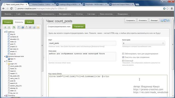175x98 pixels.
Task: Switch to the Параметры tab
Action: click(79, 26)
